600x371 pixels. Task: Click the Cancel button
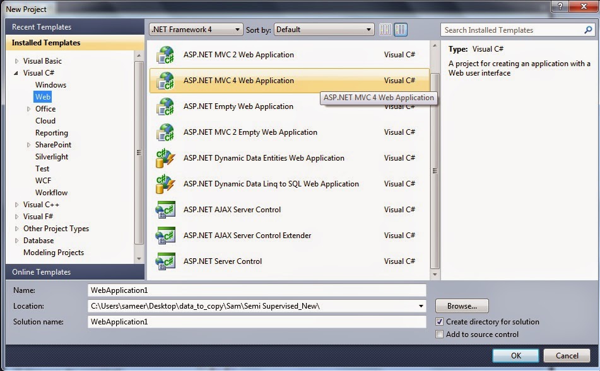point(567,356)
